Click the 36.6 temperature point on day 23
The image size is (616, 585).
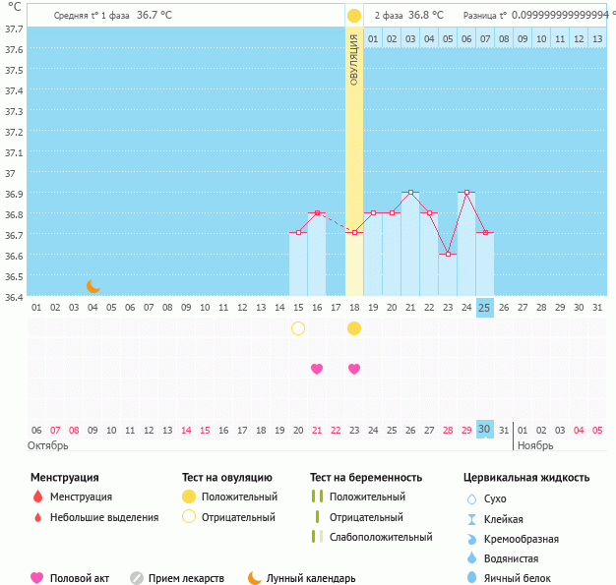pyautogui.click(x=448, y=254)
